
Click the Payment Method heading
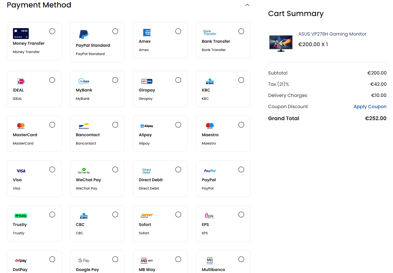tap(39, 5)
